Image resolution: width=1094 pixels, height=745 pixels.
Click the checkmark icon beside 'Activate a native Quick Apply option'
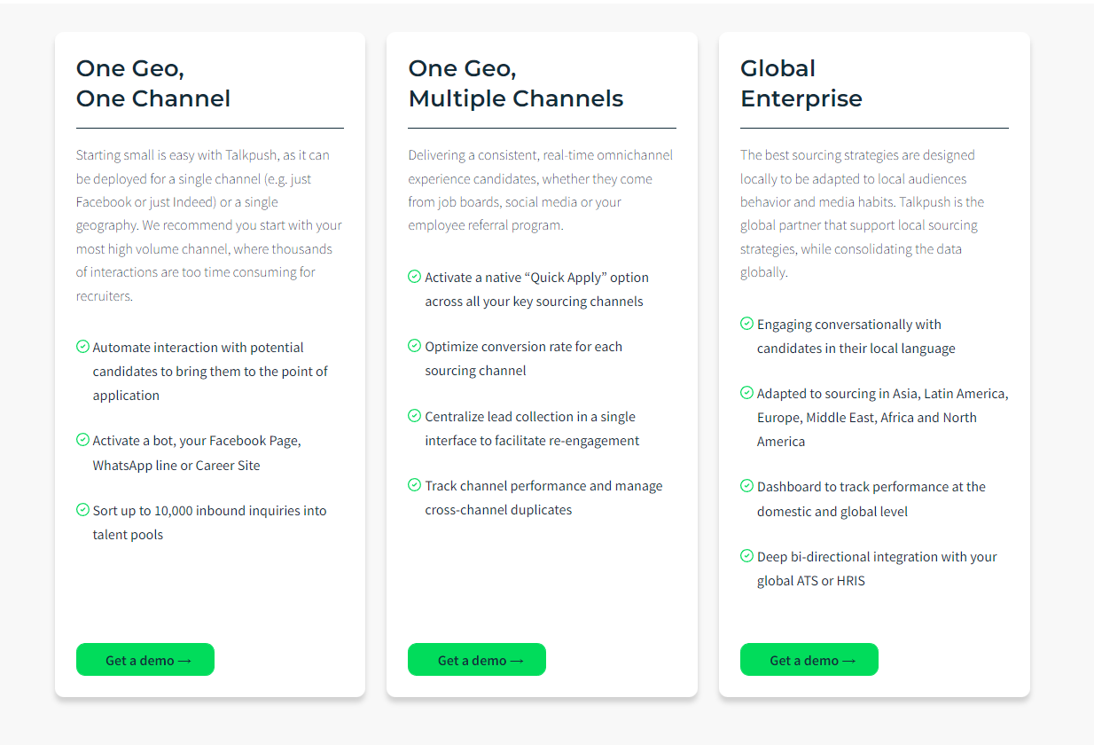[414, 277]
